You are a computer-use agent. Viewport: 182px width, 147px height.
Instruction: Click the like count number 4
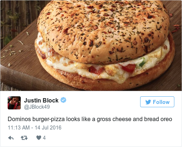pyautogui.click(x=44, y=138)
